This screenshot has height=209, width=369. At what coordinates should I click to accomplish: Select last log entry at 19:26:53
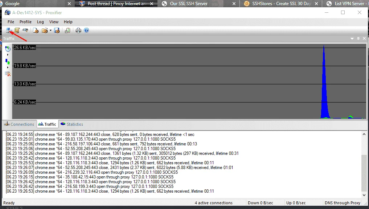coord(110,191)
